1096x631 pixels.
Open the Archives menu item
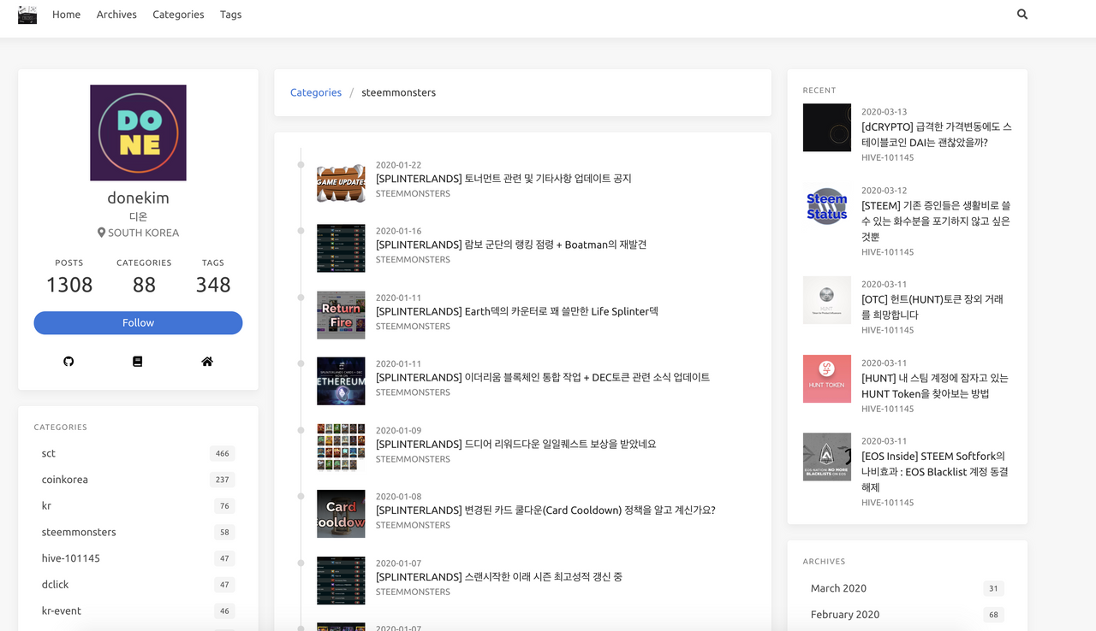coord(116,15)
